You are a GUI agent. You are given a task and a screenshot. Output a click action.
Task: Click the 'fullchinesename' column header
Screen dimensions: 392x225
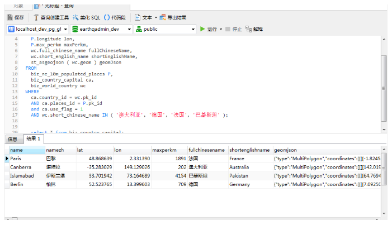(208, 150)
